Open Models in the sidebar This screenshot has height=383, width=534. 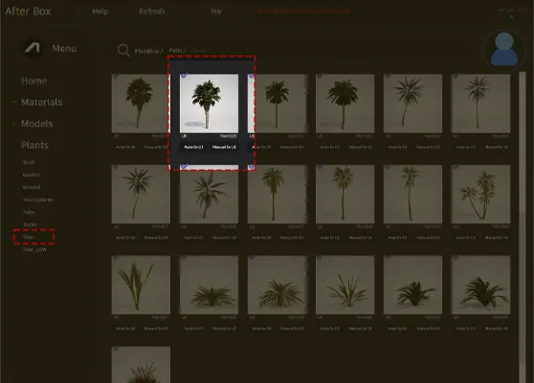37,123
